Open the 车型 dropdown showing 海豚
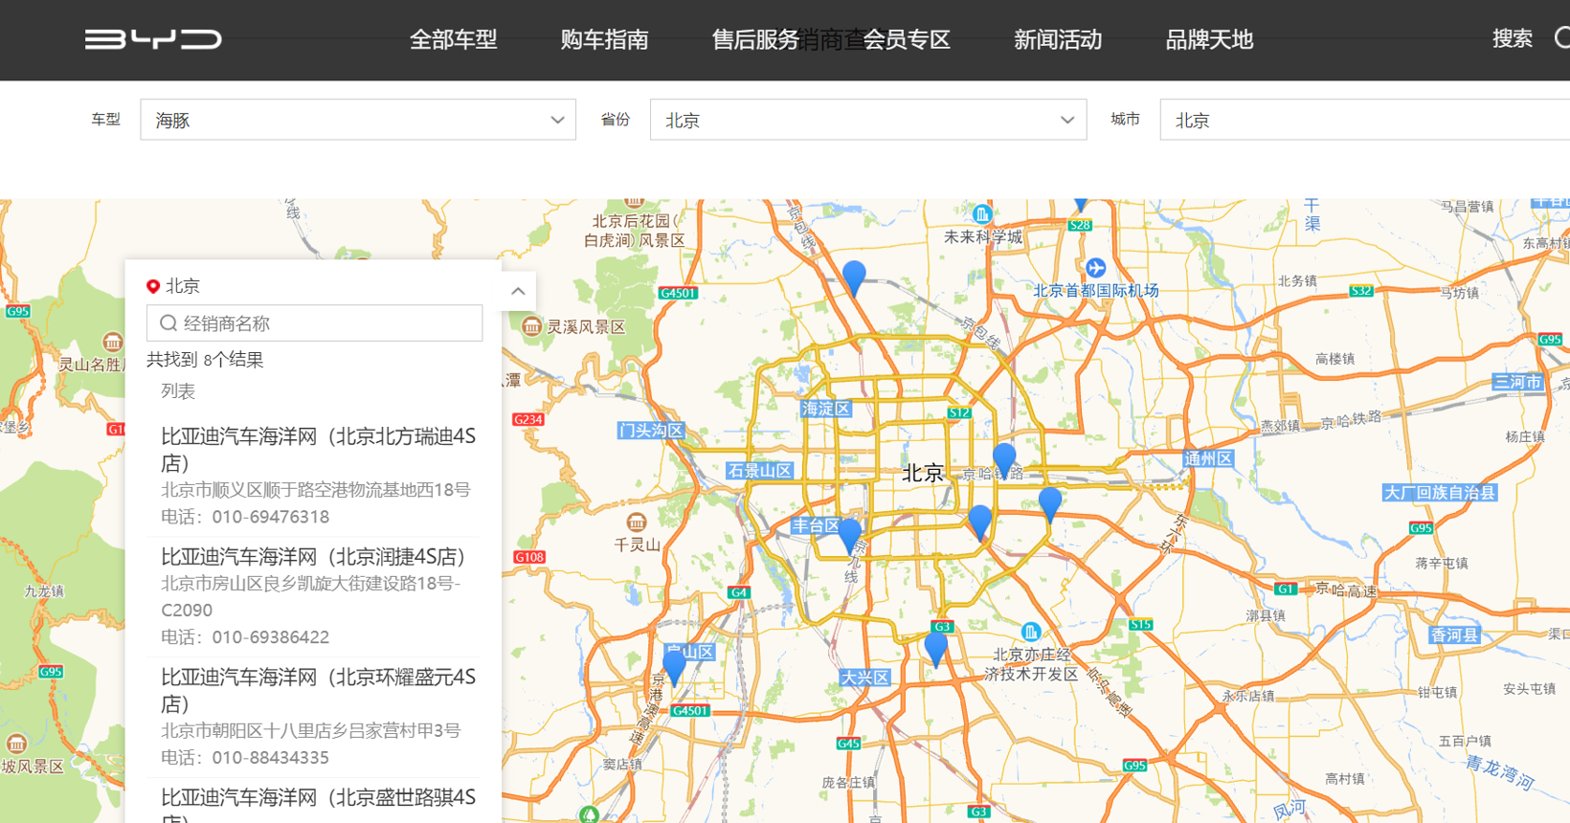This screenshot has width=1570, height=823. [x=358, y=120]
